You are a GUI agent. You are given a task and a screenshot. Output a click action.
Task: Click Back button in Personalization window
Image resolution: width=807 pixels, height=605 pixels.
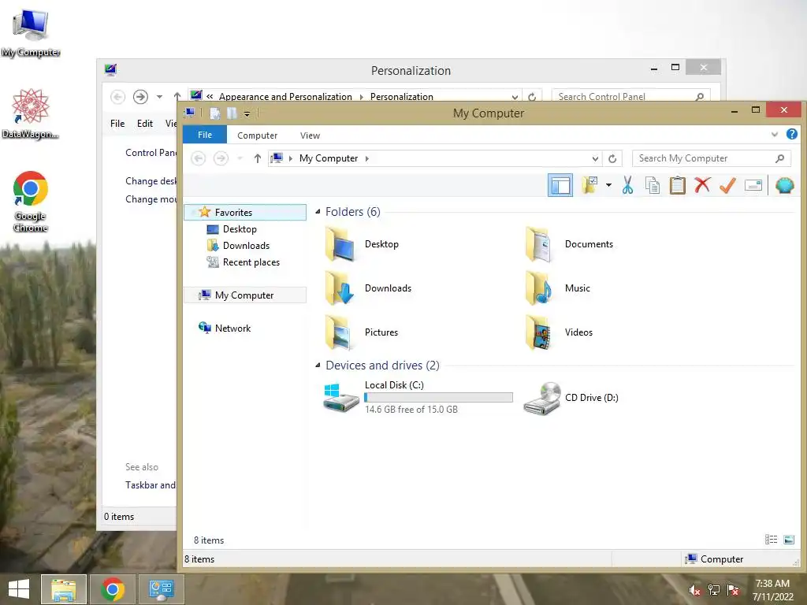coord(117,97)
